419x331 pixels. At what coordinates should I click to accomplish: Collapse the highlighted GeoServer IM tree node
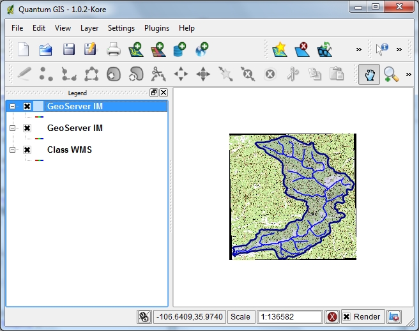point(12,107)
